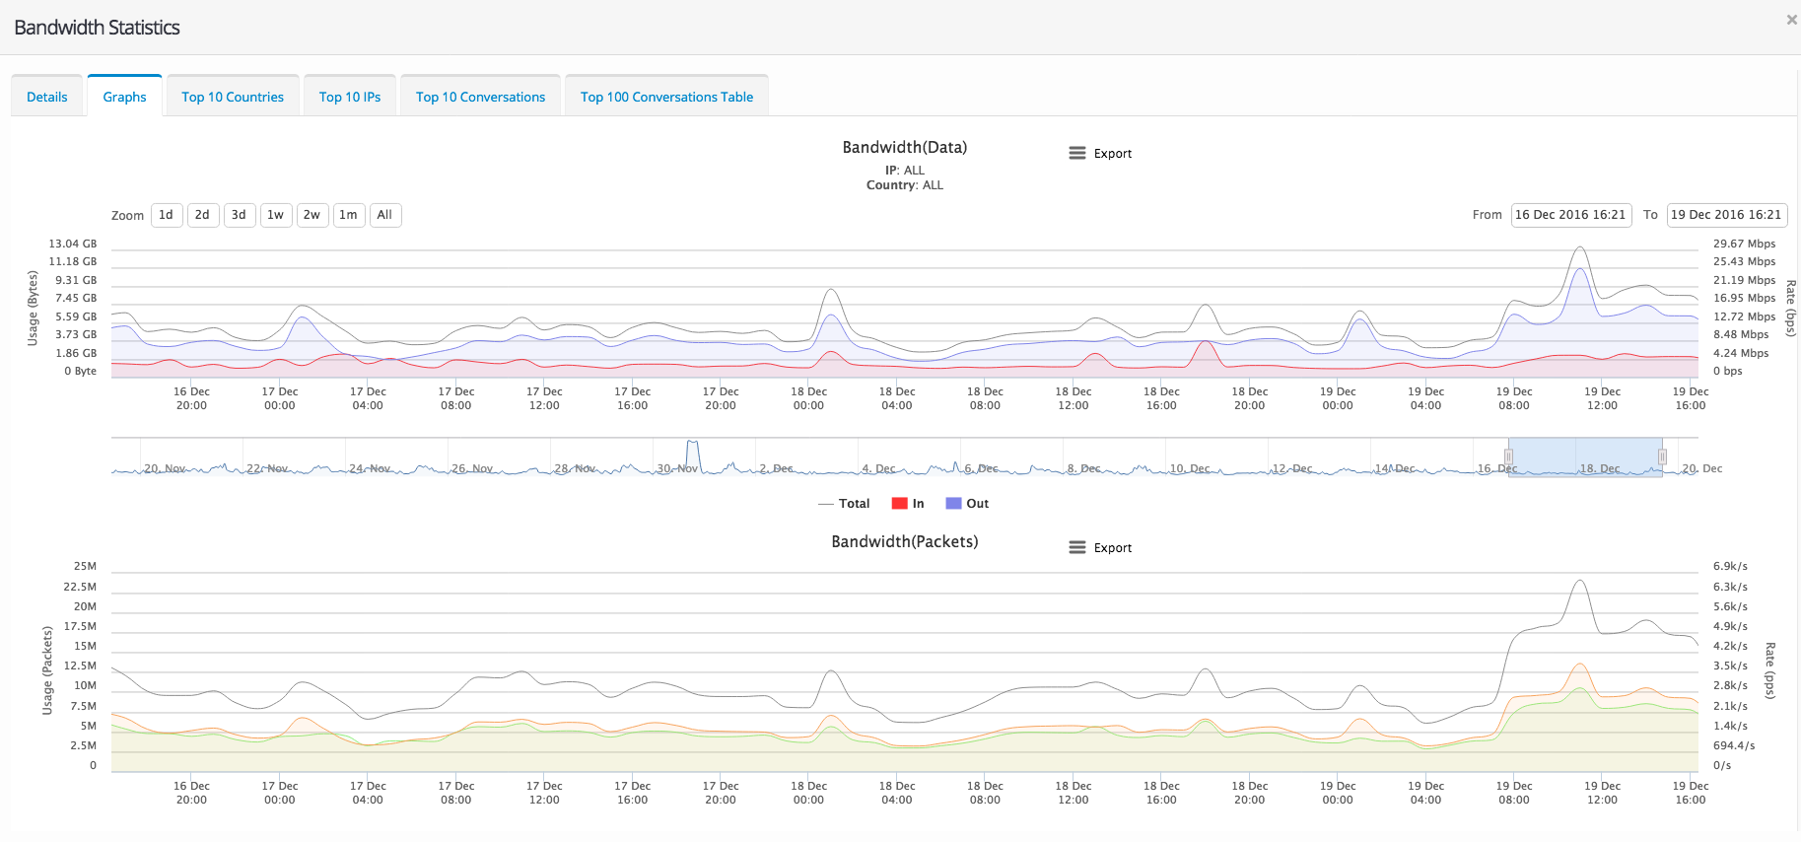Zoom the chart to 1m
The height and width of the screenshot is (842, 1801).
[348, 215]
